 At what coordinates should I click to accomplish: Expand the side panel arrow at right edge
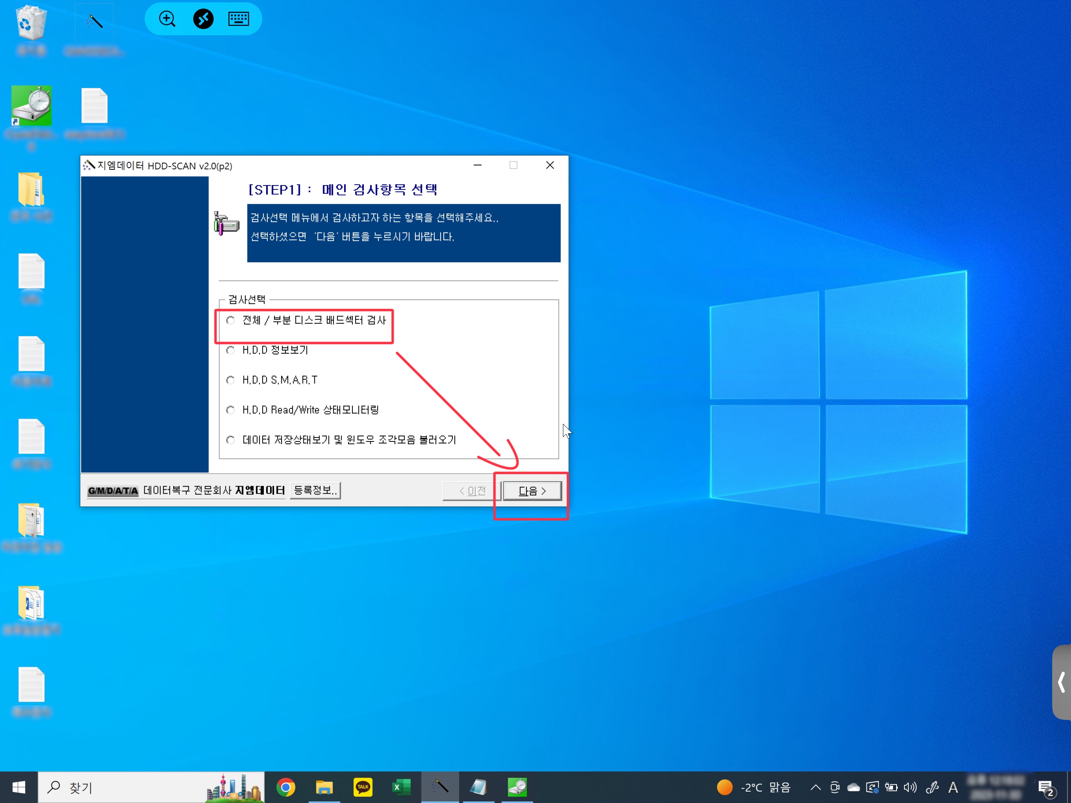click(x=1061, y=682)
